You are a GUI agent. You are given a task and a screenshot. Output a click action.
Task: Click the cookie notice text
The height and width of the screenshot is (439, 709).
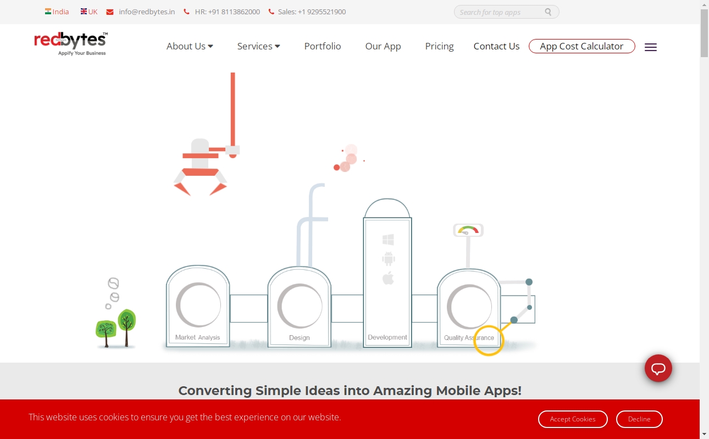[x=185, y=417]
